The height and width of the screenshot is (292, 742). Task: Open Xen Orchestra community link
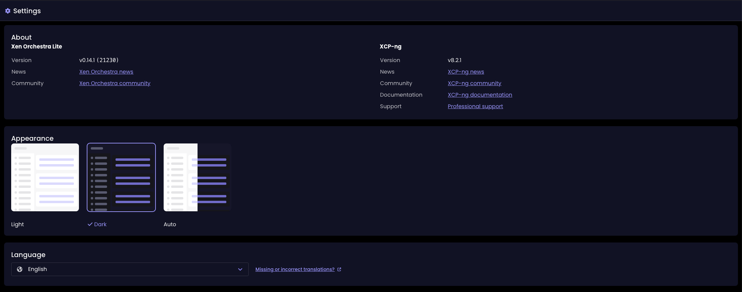[115, 83]
